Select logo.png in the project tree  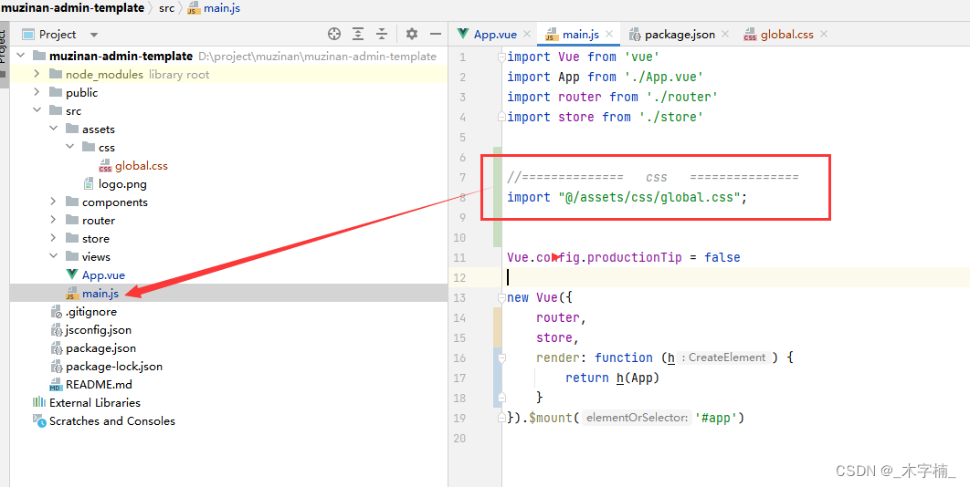(122, 184)
